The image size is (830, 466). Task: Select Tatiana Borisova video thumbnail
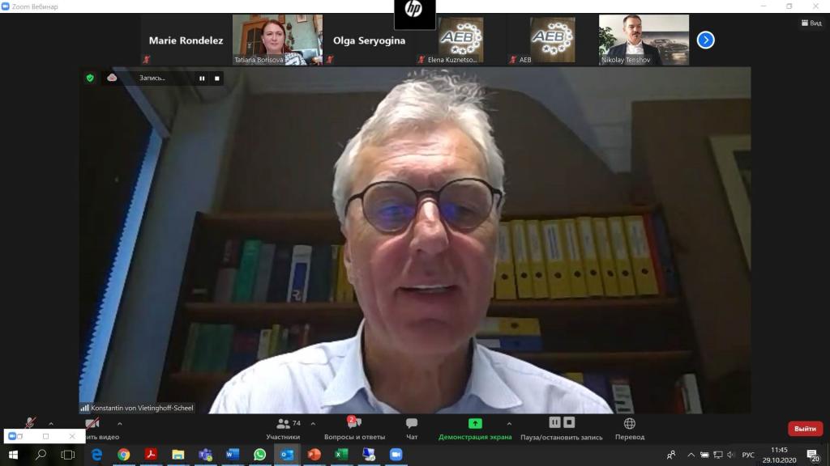[x=277, y=40]
